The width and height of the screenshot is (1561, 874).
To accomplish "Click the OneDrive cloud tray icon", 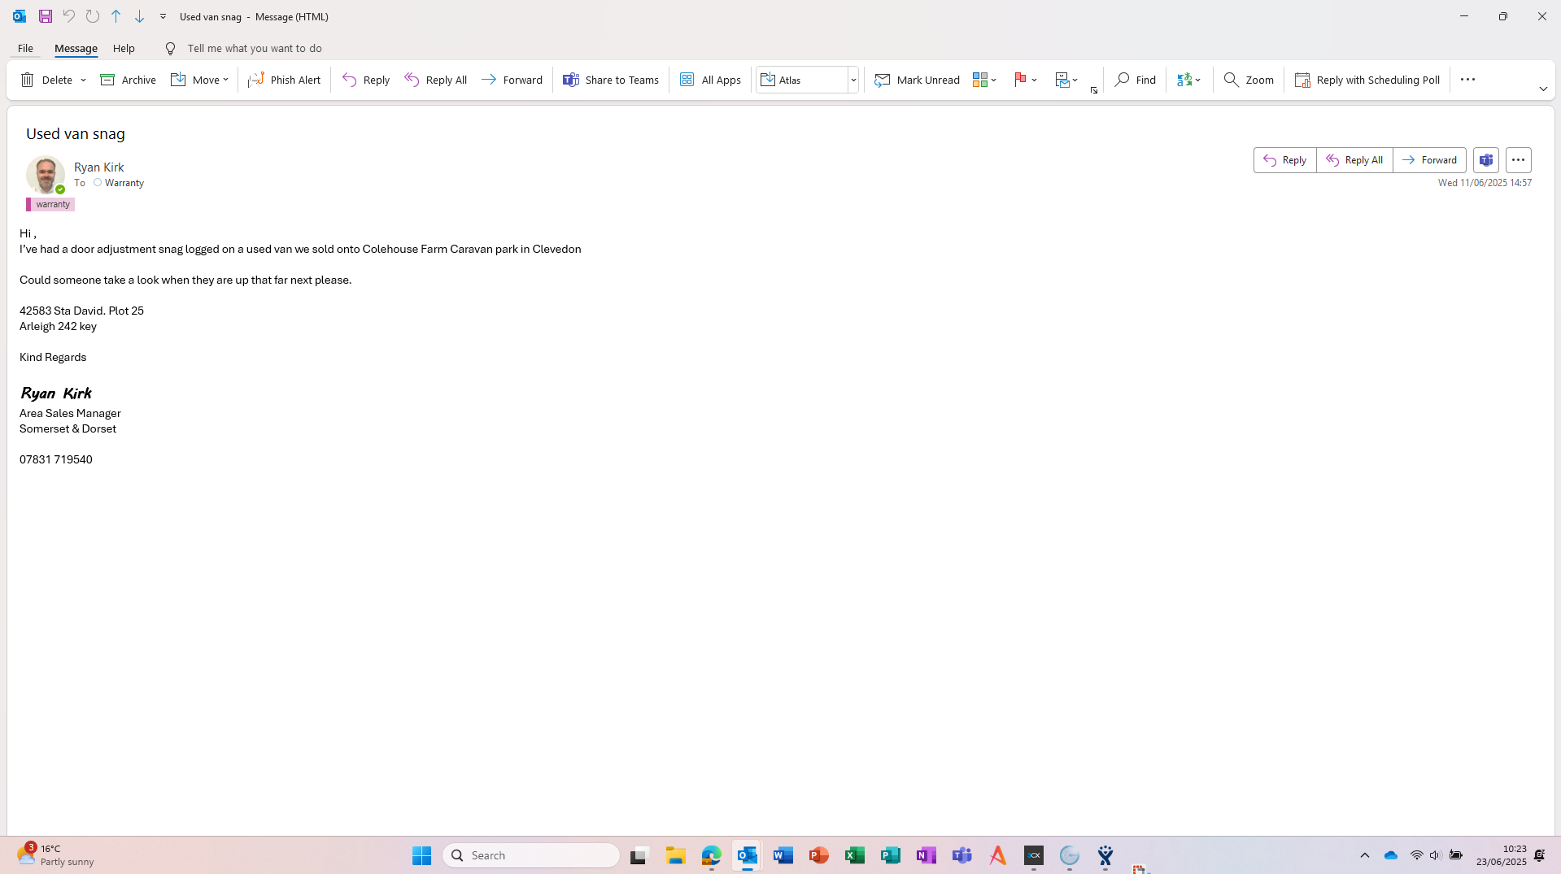I will 1391,855.
